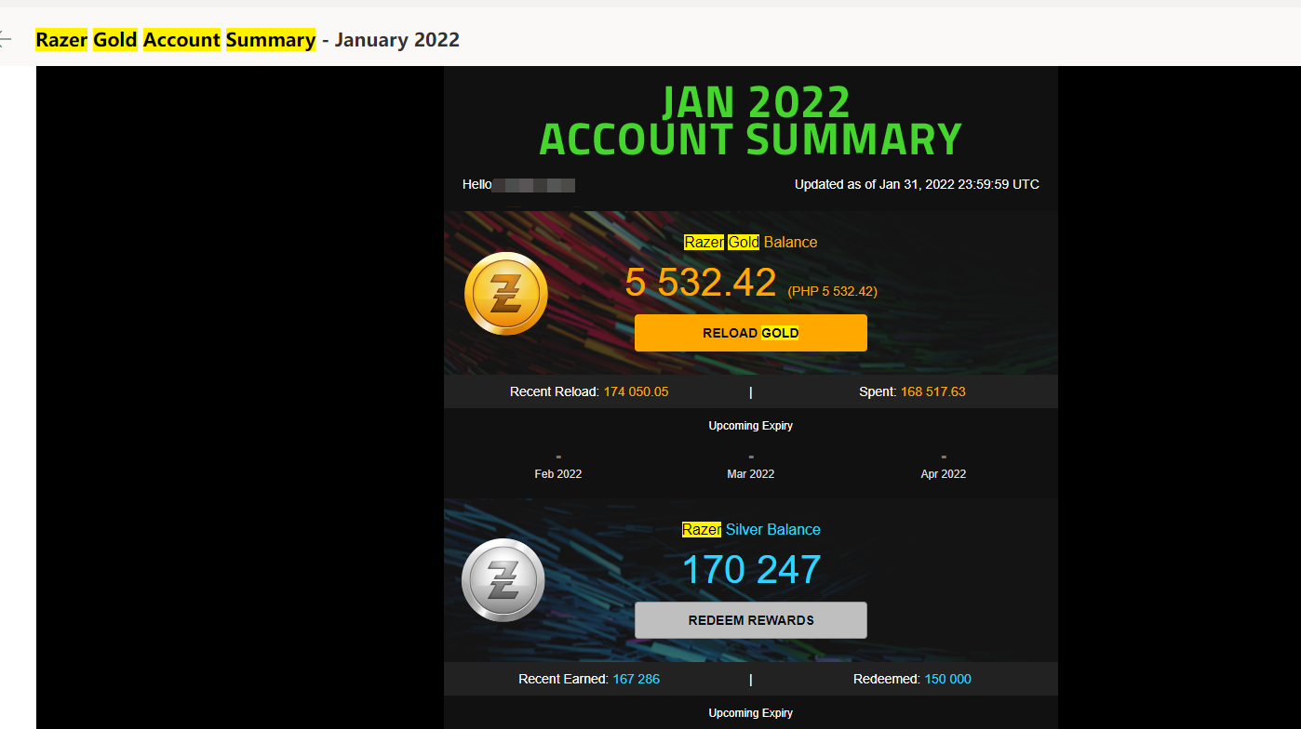Click the 'Razer Gold Balance' label
The height and width of the screenshot is (729, 1301).
751,242
